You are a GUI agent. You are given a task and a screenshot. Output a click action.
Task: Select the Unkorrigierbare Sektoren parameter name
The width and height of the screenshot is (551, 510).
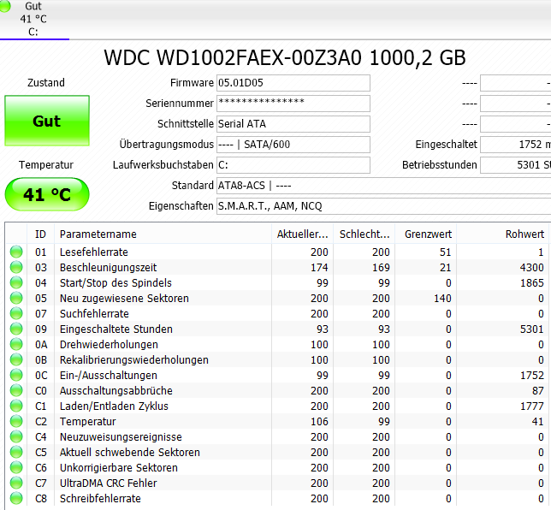point(118,468)
